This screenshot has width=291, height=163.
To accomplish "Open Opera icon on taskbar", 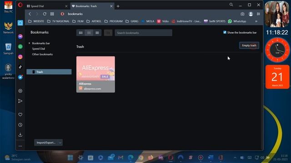I will click(171, 158).
